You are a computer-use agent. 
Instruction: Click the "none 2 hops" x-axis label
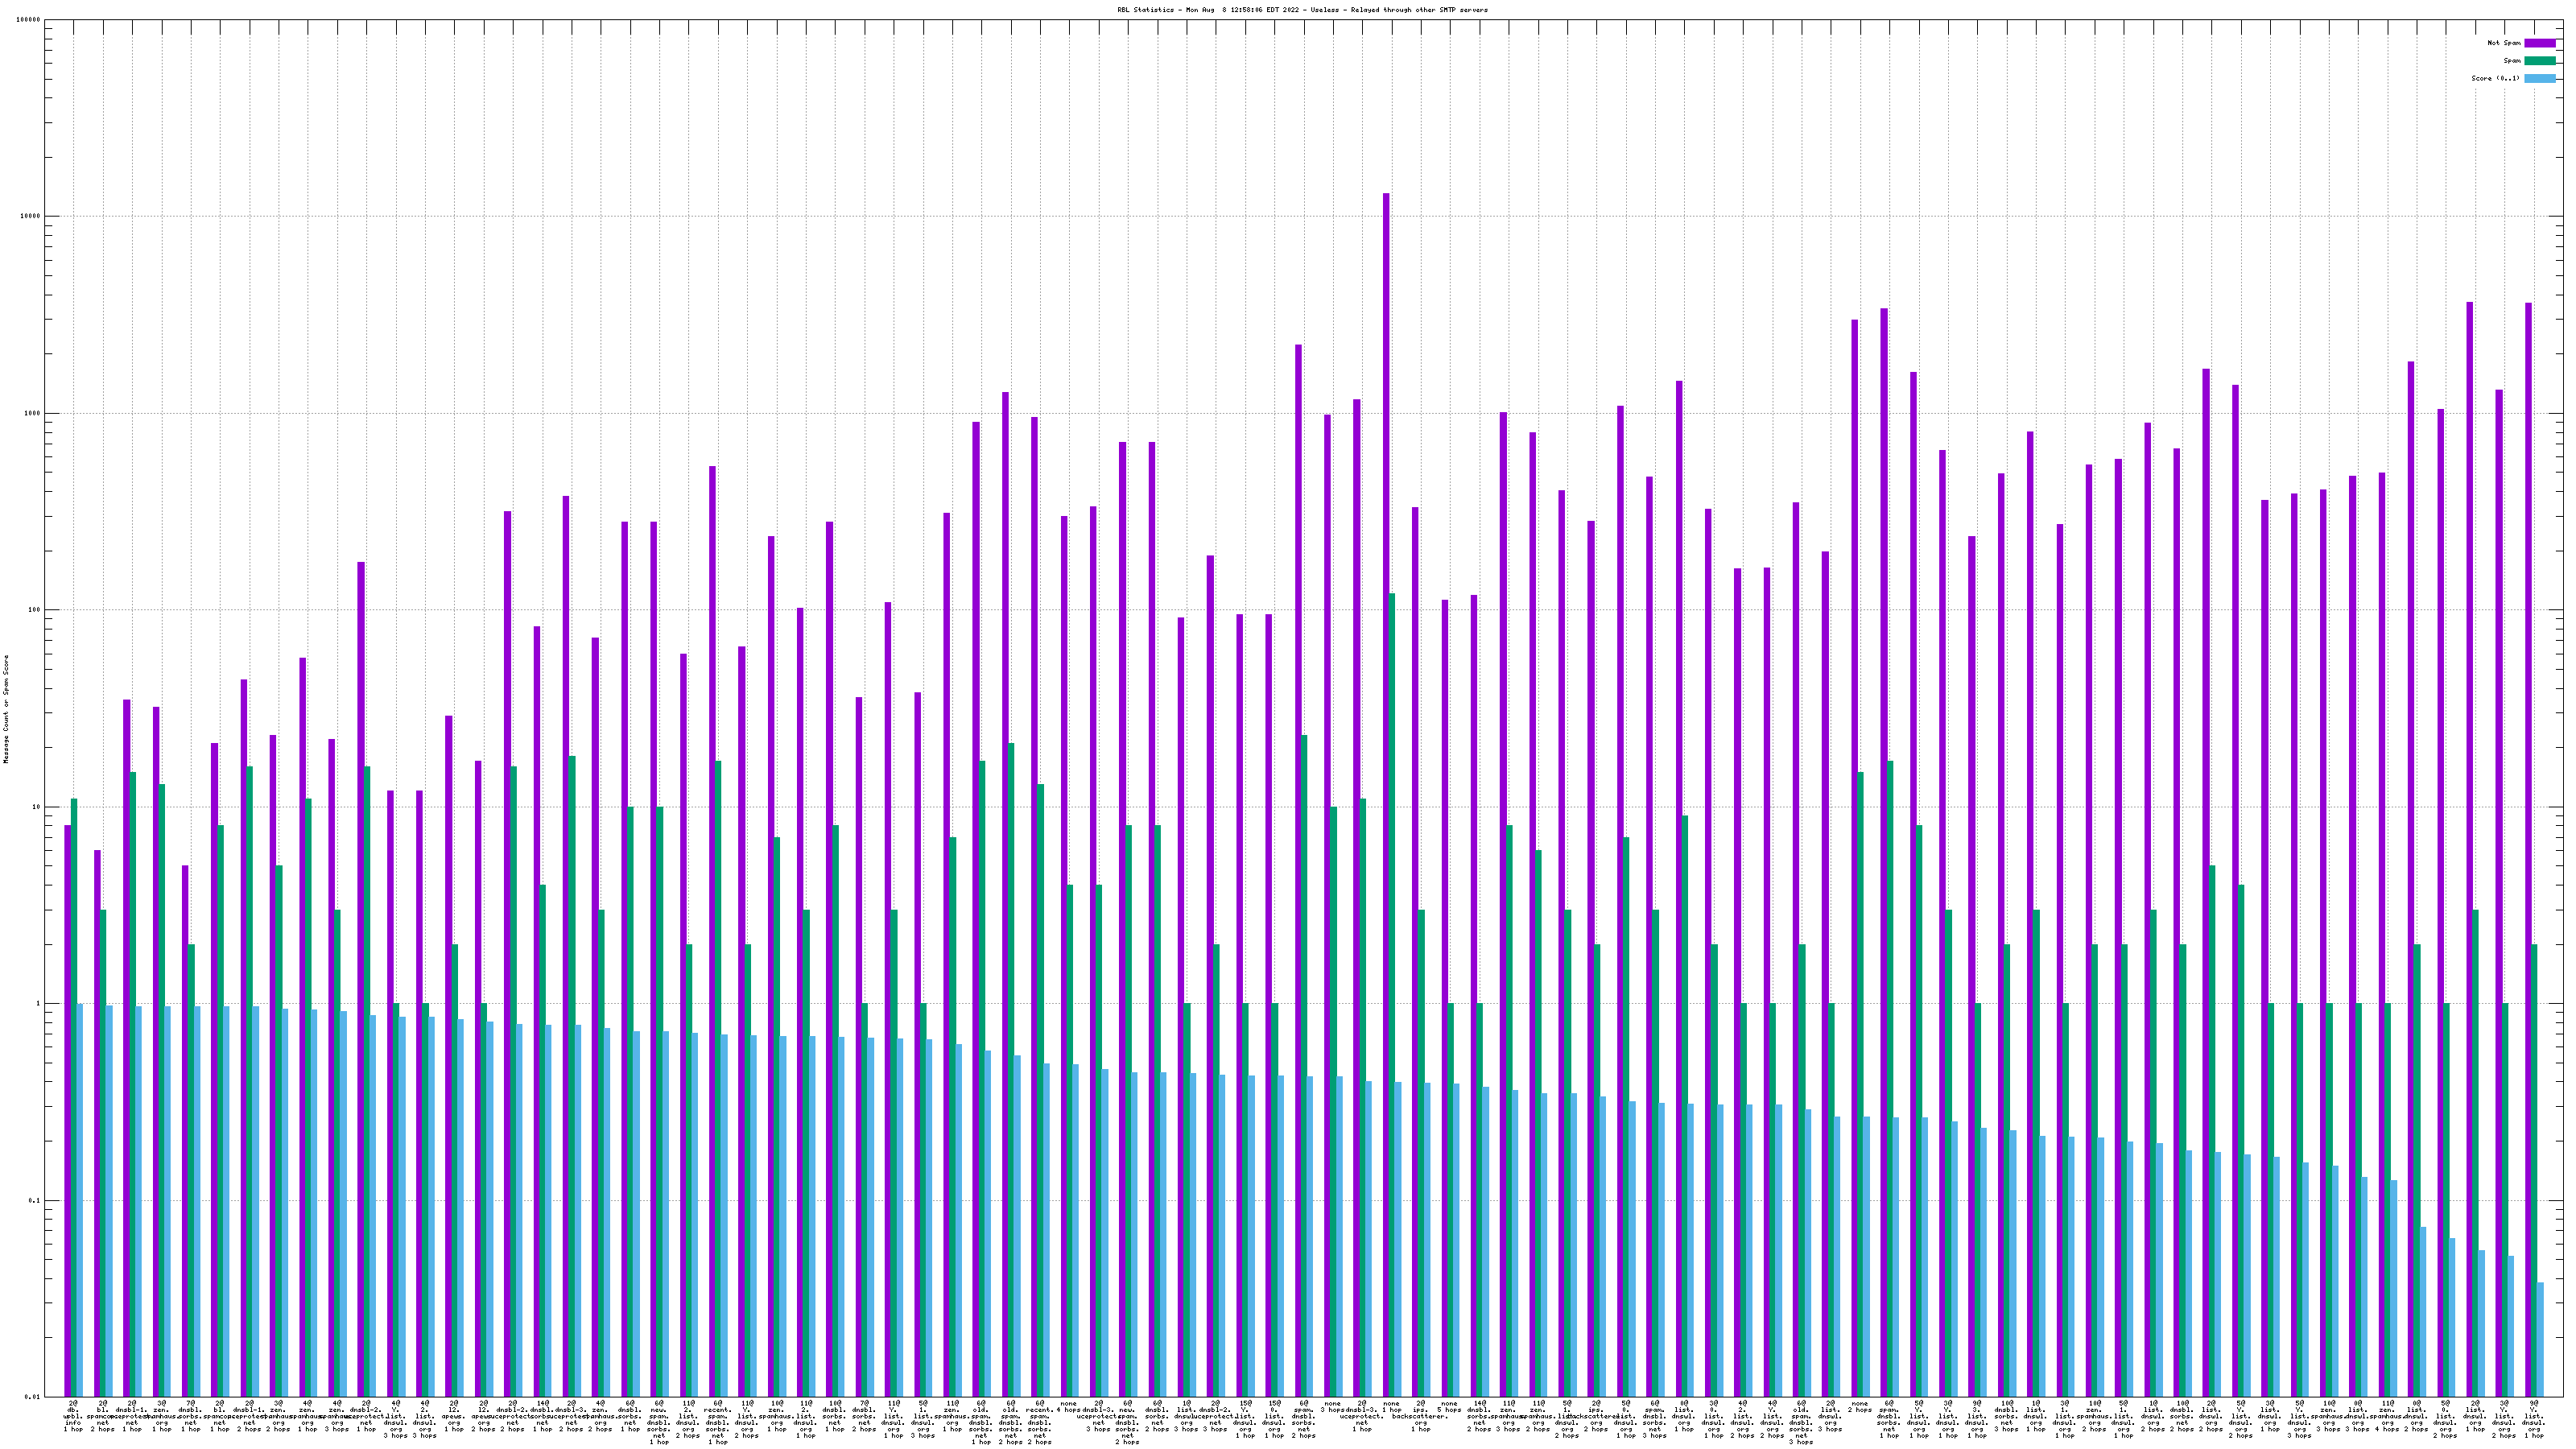coord(1859,1409)
